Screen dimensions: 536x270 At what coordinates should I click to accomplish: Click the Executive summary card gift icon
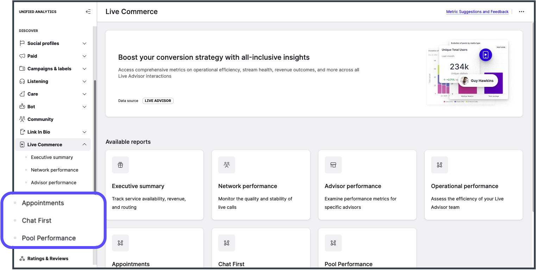click(x=120, y=165)
